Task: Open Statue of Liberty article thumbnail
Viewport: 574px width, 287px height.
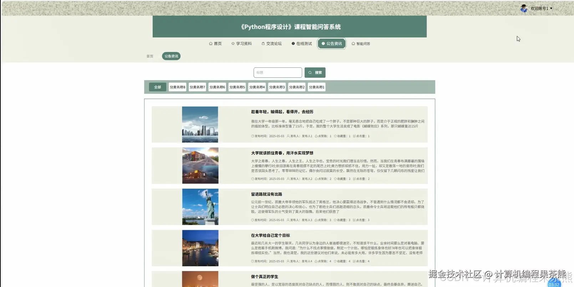Action: pos(200,207)
